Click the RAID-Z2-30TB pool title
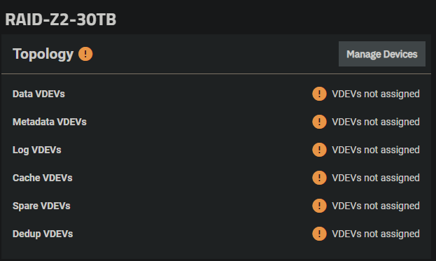Image resolution: width=436 pixels, height=261 pixels. click(61, 20)
